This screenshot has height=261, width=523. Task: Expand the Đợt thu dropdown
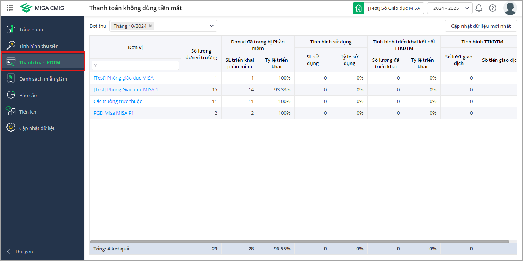[x=211, y=26]
